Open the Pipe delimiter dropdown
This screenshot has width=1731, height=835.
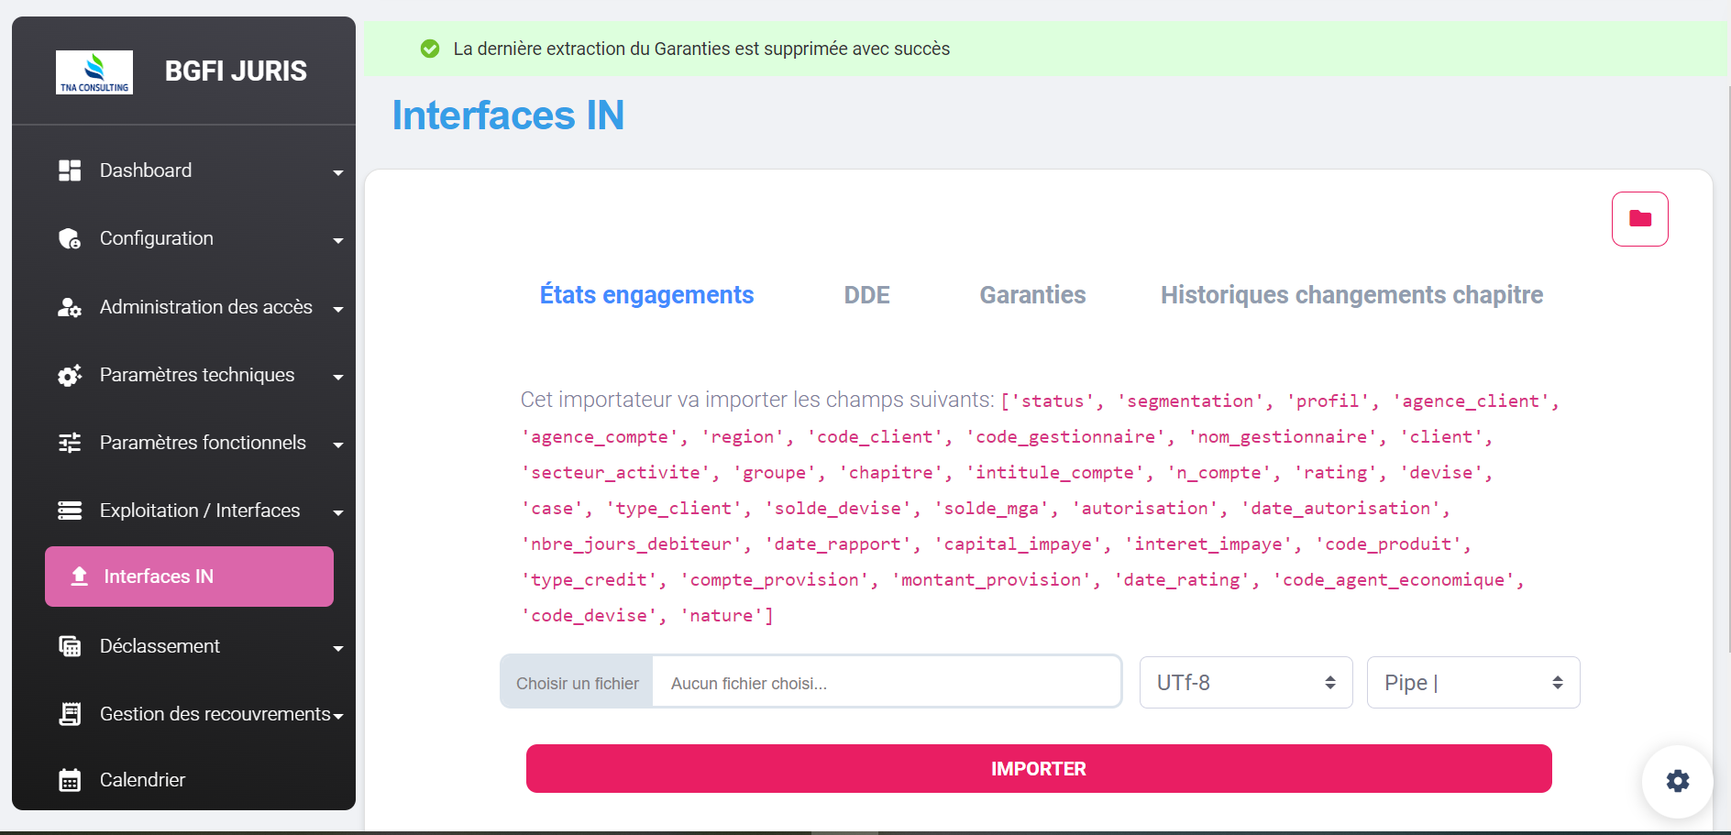[1472, 683]
